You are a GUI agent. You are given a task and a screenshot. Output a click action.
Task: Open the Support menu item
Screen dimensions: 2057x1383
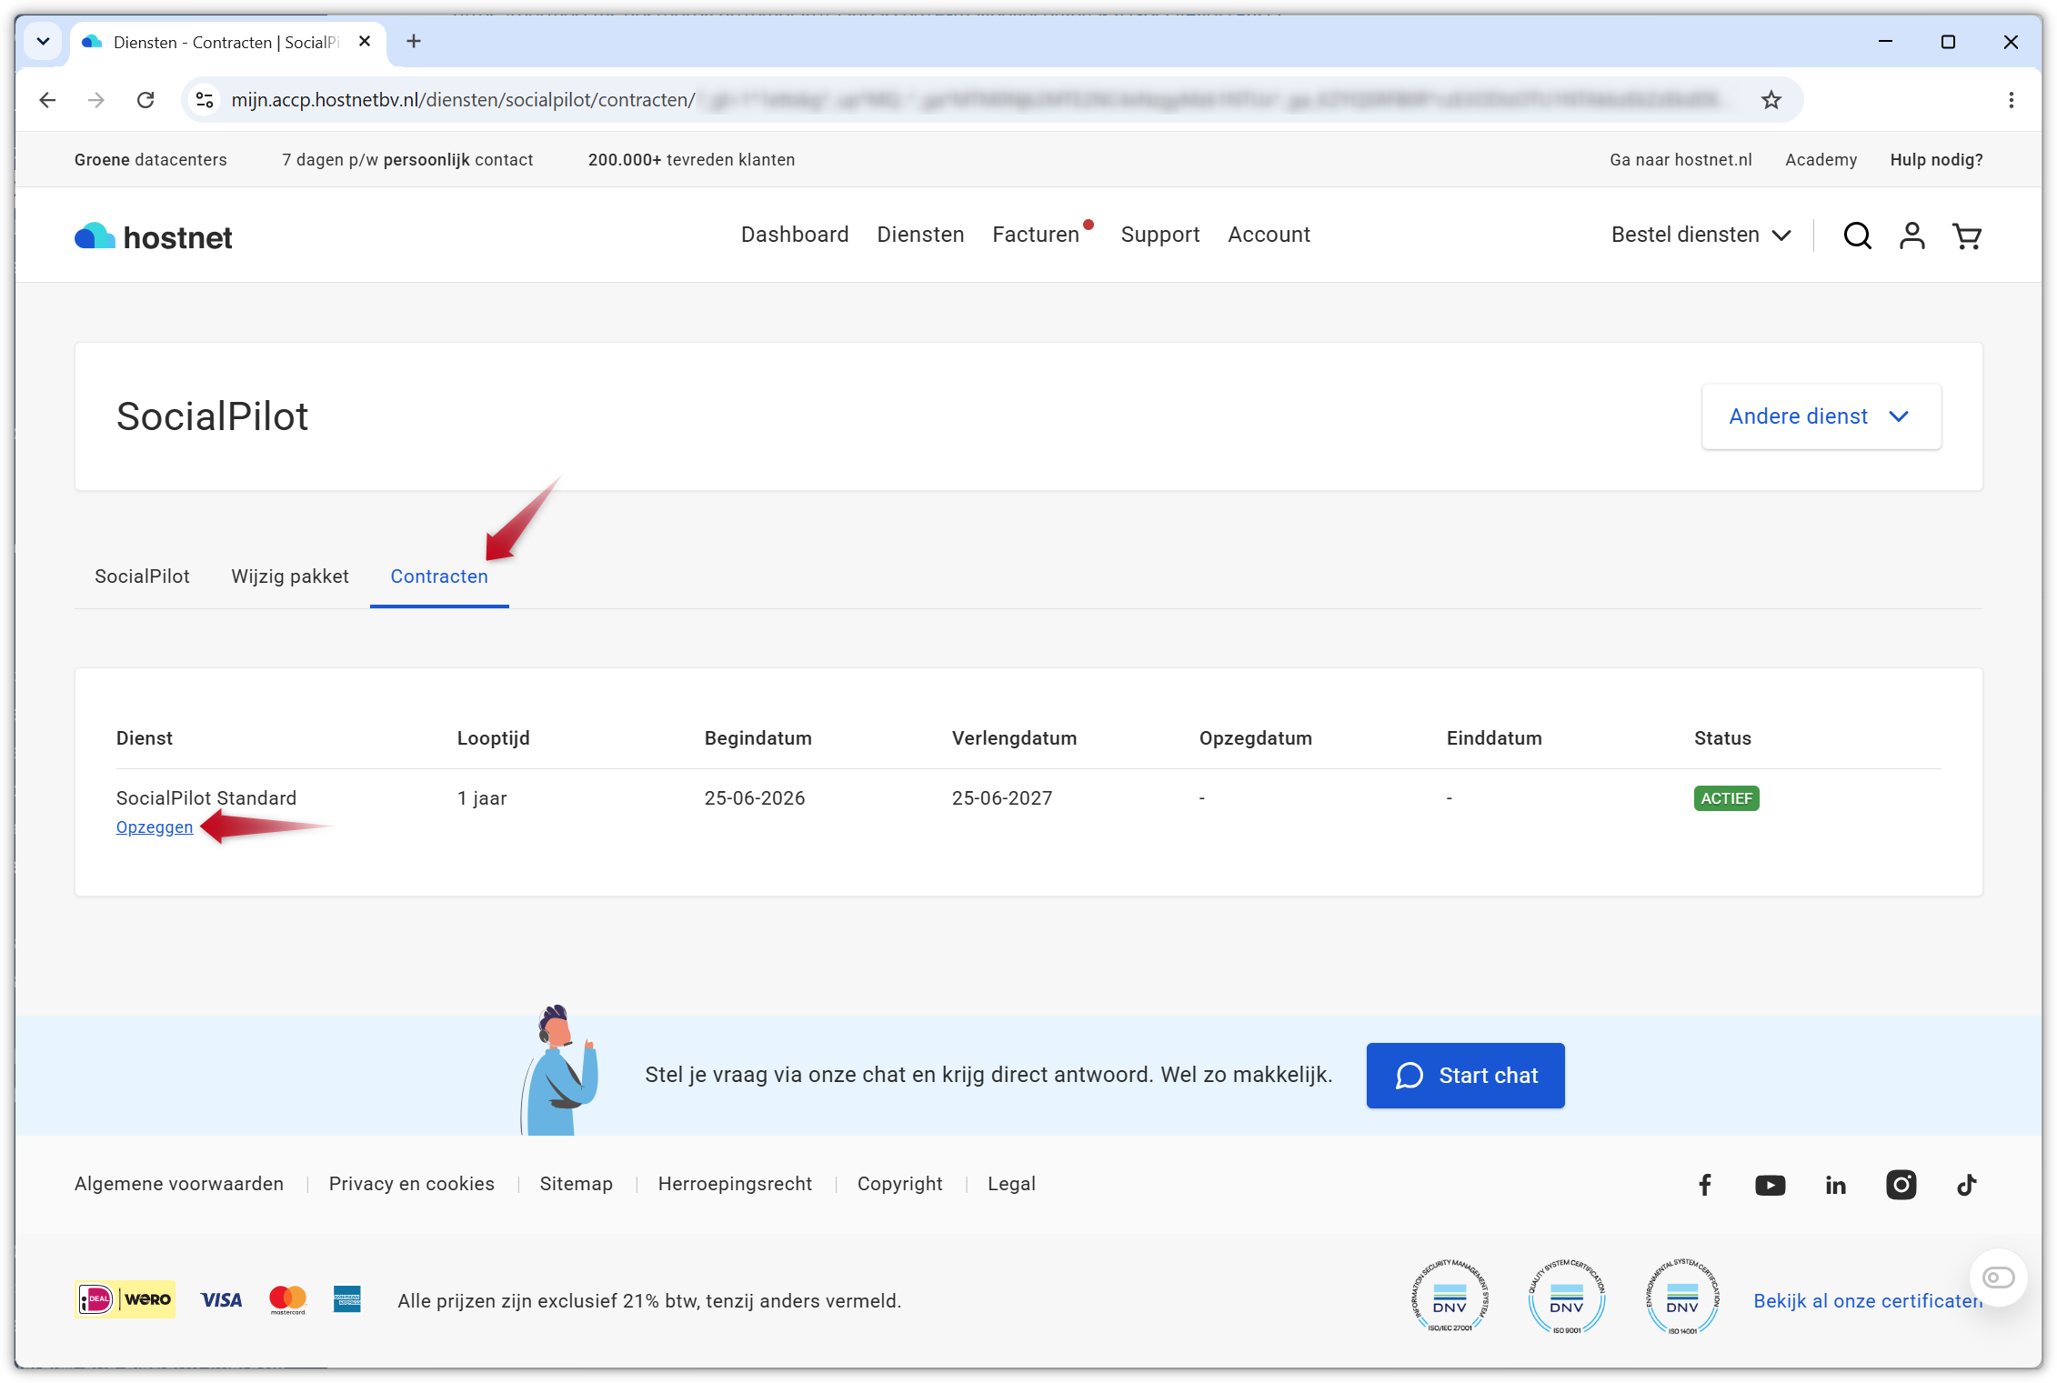click(1160, 235)
